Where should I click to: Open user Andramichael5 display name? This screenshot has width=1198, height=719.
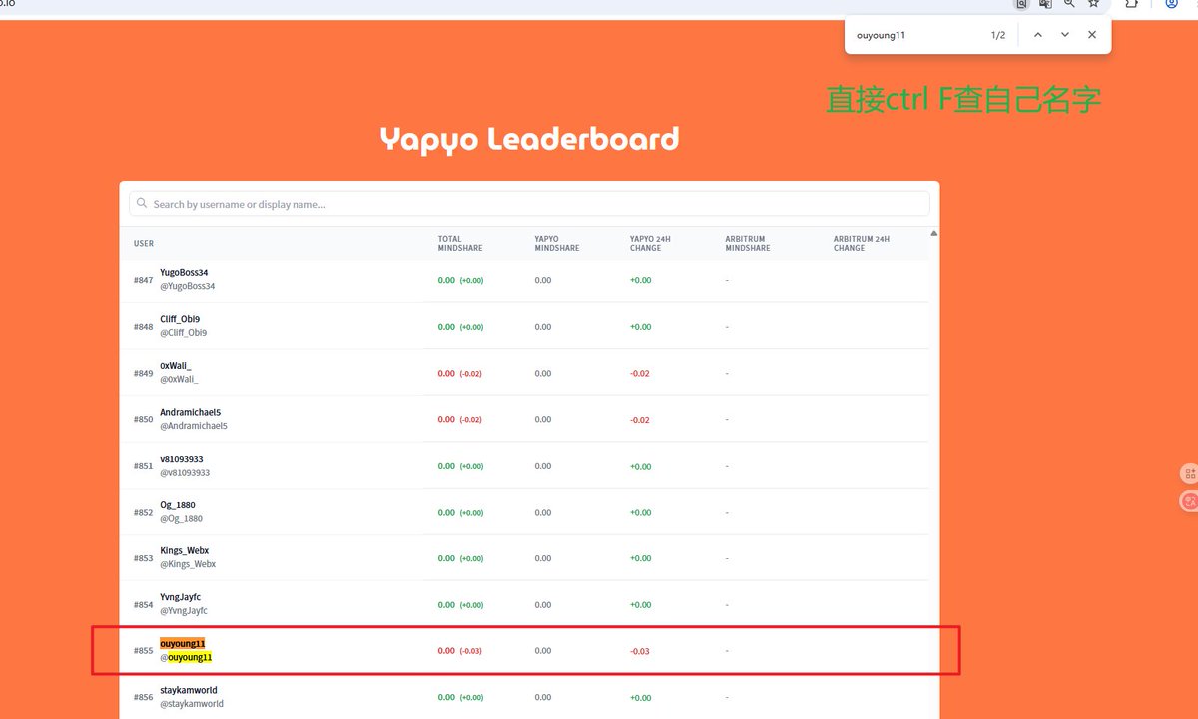pyautogui.click(x=190, y=412)
